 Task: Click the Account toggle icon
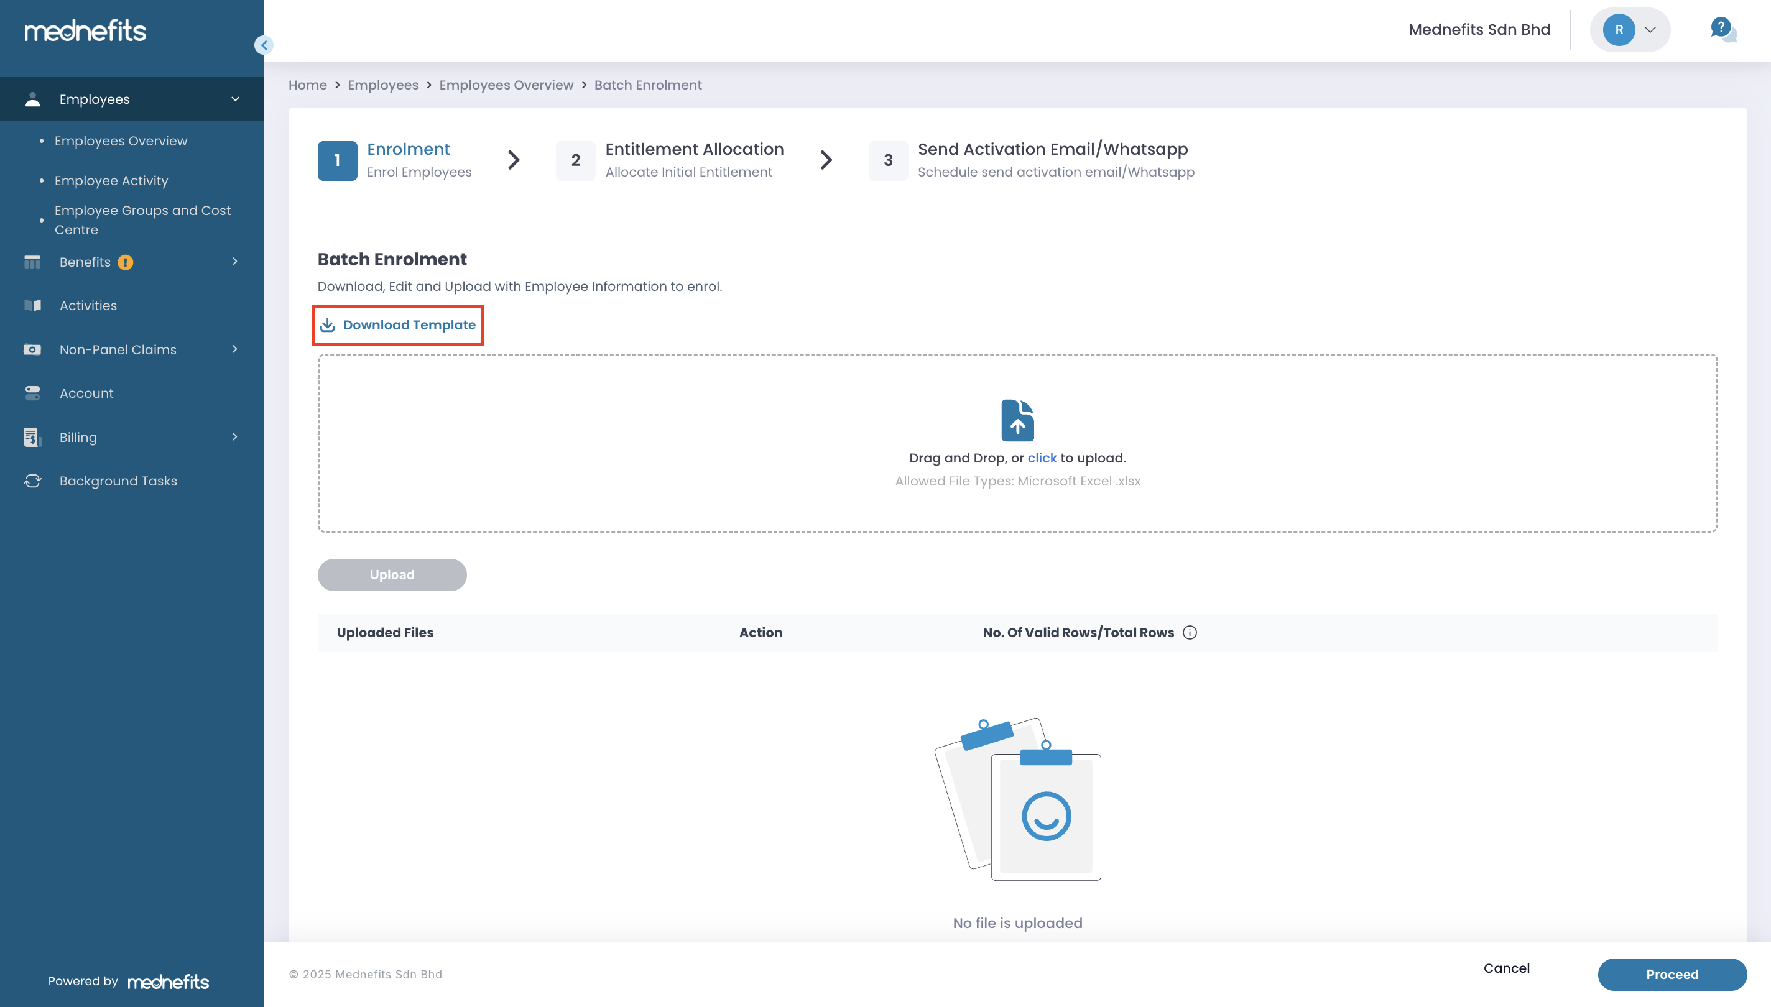pyautogui.click(x=32, y=393)
